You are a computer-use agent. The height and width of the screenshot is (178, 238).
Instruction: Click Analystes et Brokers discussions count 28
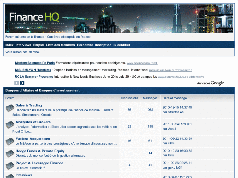[x=129, y=126]
